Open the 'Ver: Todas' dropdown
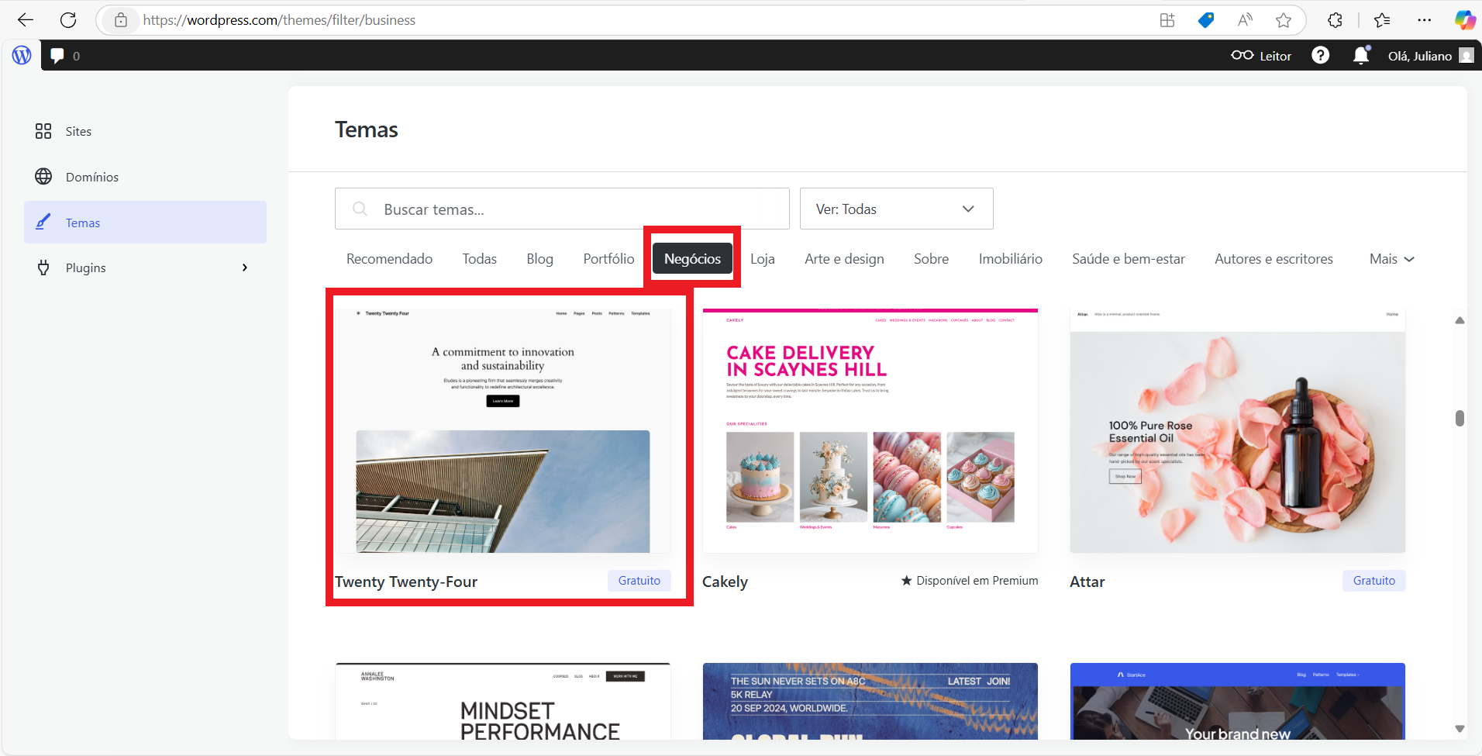 pyautogui.click(x=895, y=208)
